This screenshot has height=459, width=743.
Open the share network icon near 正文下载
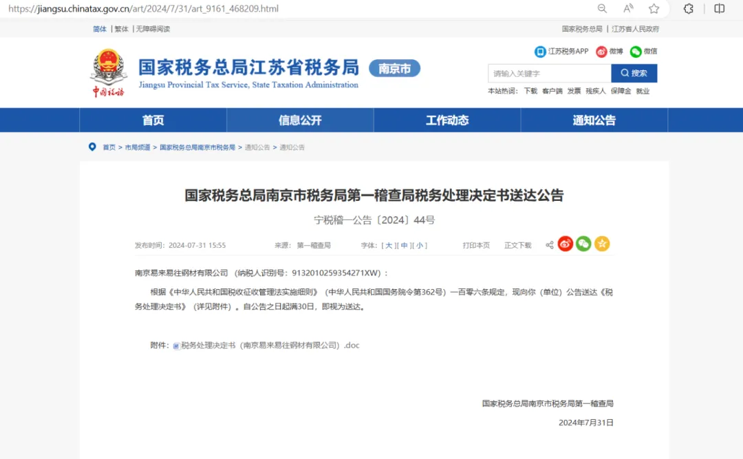click(x=550, y=244)
